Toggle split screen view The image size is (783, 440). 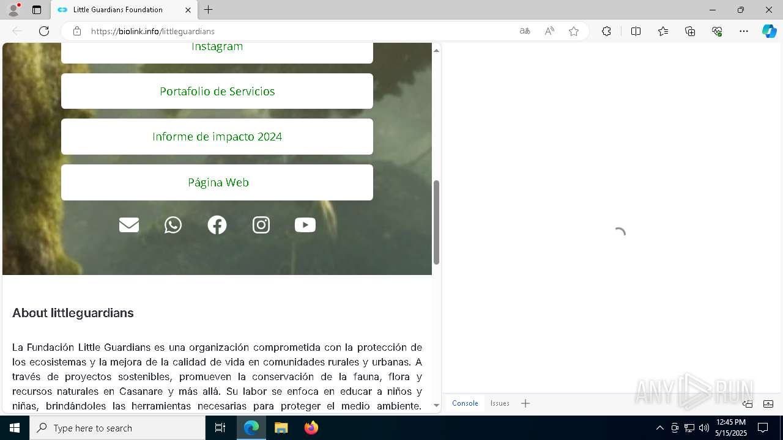(x=636, y=31)
